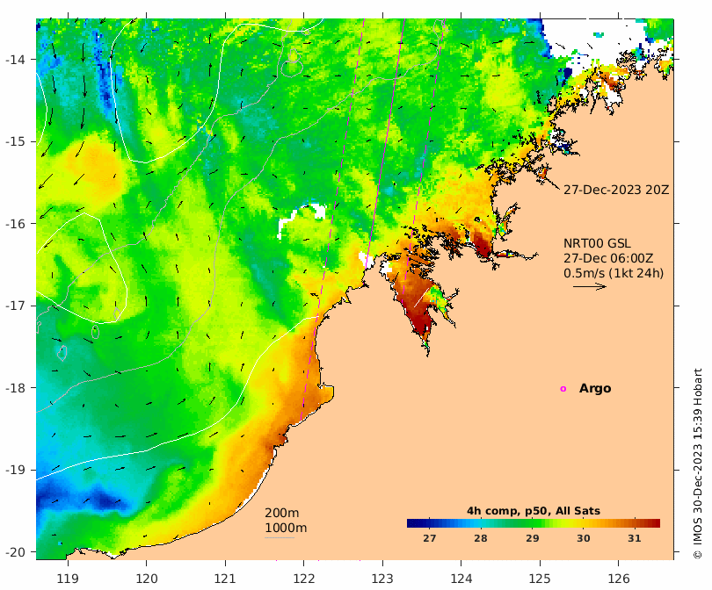The width and height of the screenshot is (712, 590).
Task: Click the '27-Dec 06:00Z' time label
Action: point(608,258)
